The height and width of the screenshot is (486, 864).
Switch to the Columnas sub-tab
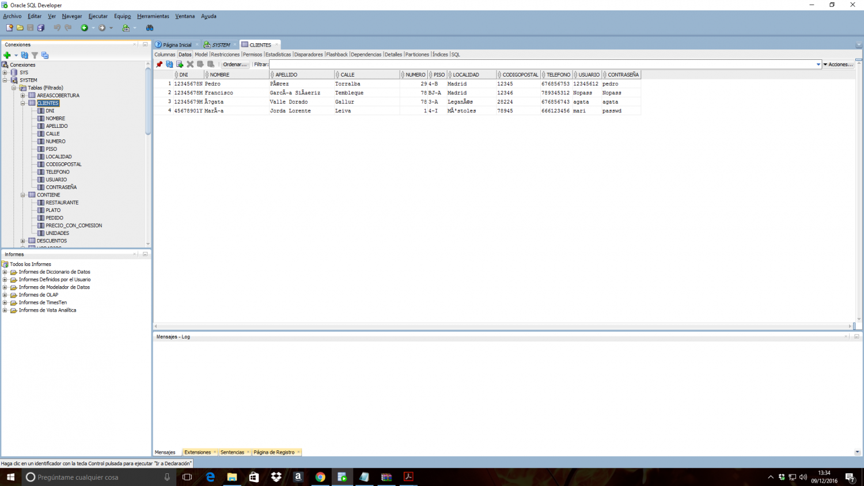165,55
